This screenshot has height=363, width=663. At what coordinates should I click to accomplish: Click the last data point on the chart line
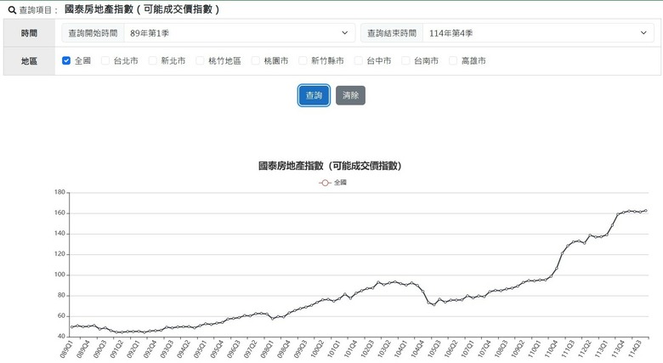(645, 211)
